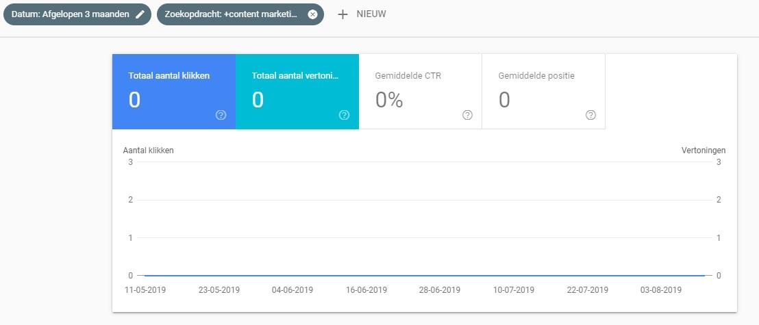Viewport: 759px width, 325px height.
Task: Enable Gemiddelde positie metric card
Action: pos(544,92)
